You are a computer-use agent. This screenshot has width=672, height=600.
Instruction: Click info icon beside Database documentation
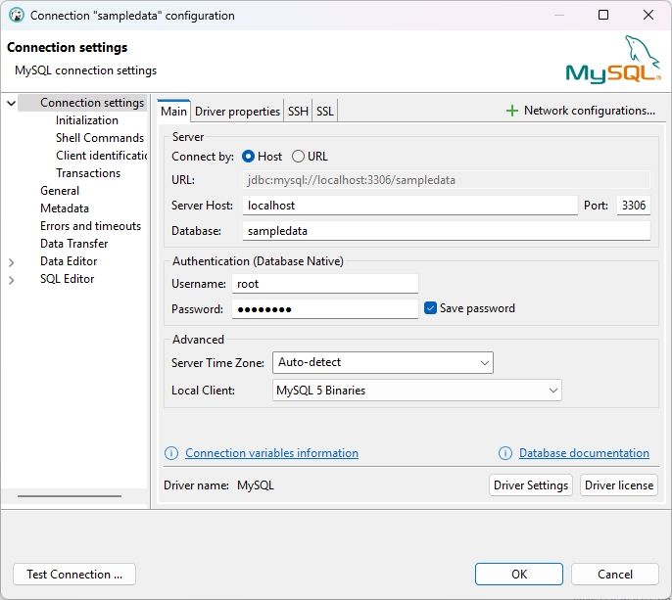pos(505,453)
